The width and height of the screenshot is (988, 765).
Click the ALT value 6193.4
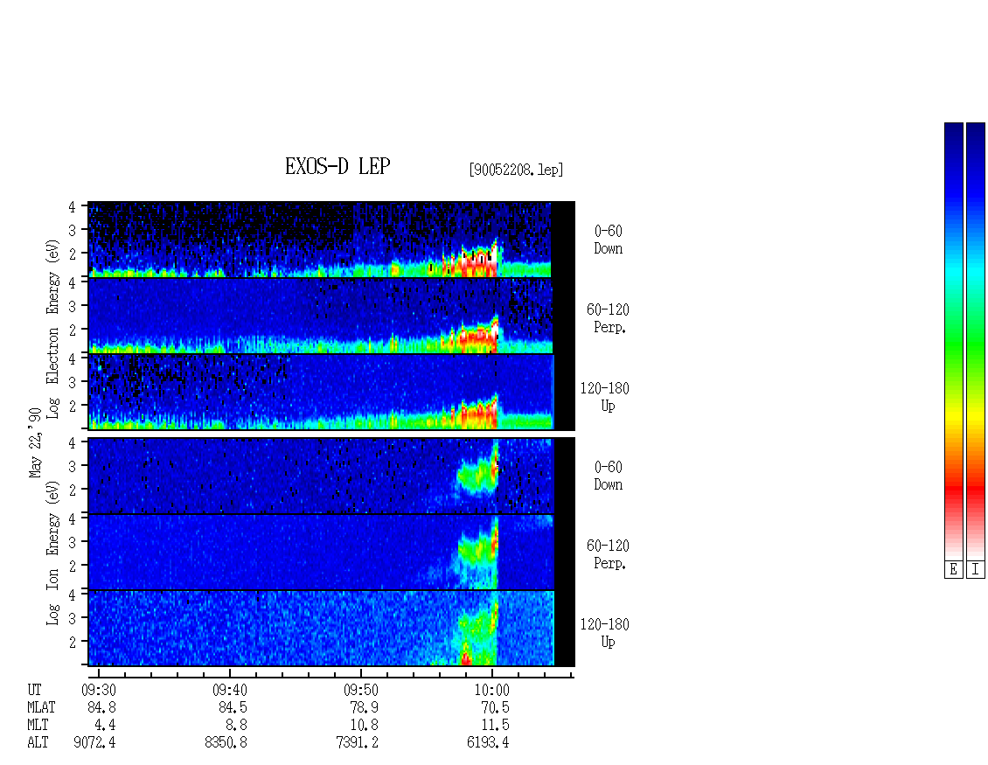tap(489, 743)
